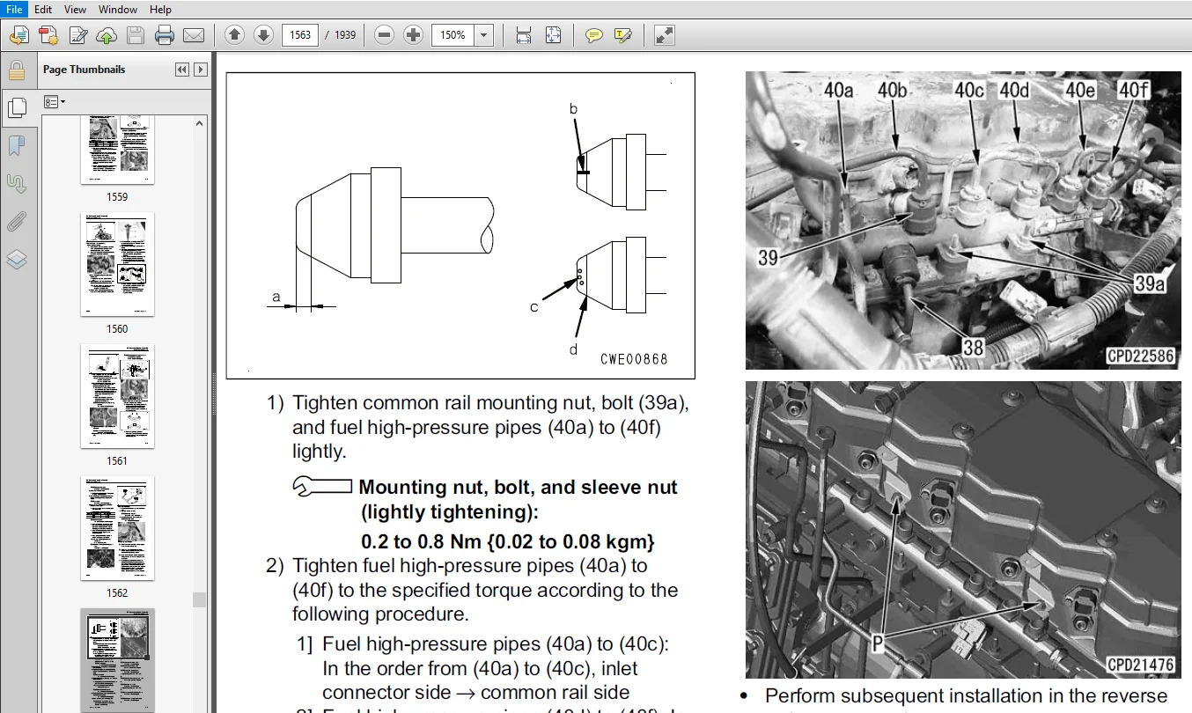This screenshot has height=713, width=1192.
Task: Click the torque value 0.2 to 0.8 Nm text
Action: coord(508,541)
